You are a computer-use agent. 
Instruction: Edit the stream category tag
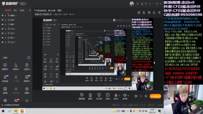[x=43, y=14]
